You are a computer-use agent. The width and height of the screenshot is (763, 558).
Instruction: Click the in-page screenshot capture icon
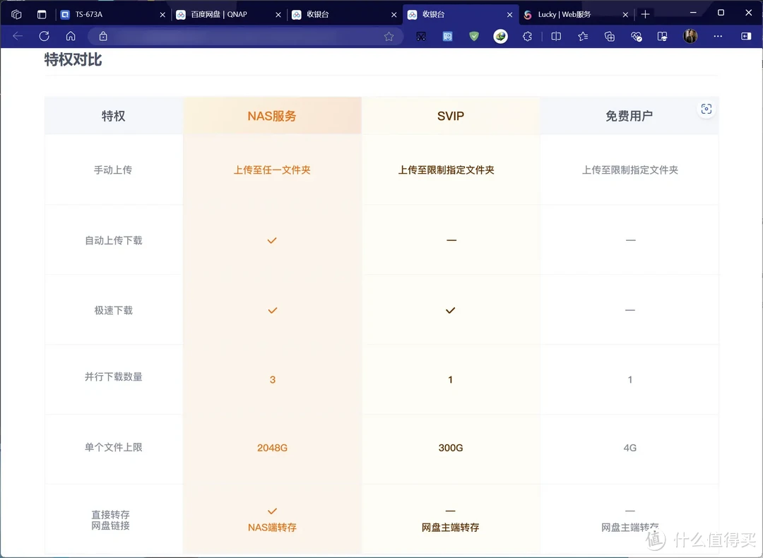(x=706, y=108)
